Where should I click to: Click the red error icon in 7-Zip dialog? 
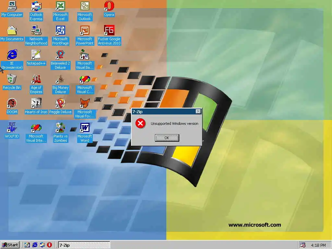140,124
